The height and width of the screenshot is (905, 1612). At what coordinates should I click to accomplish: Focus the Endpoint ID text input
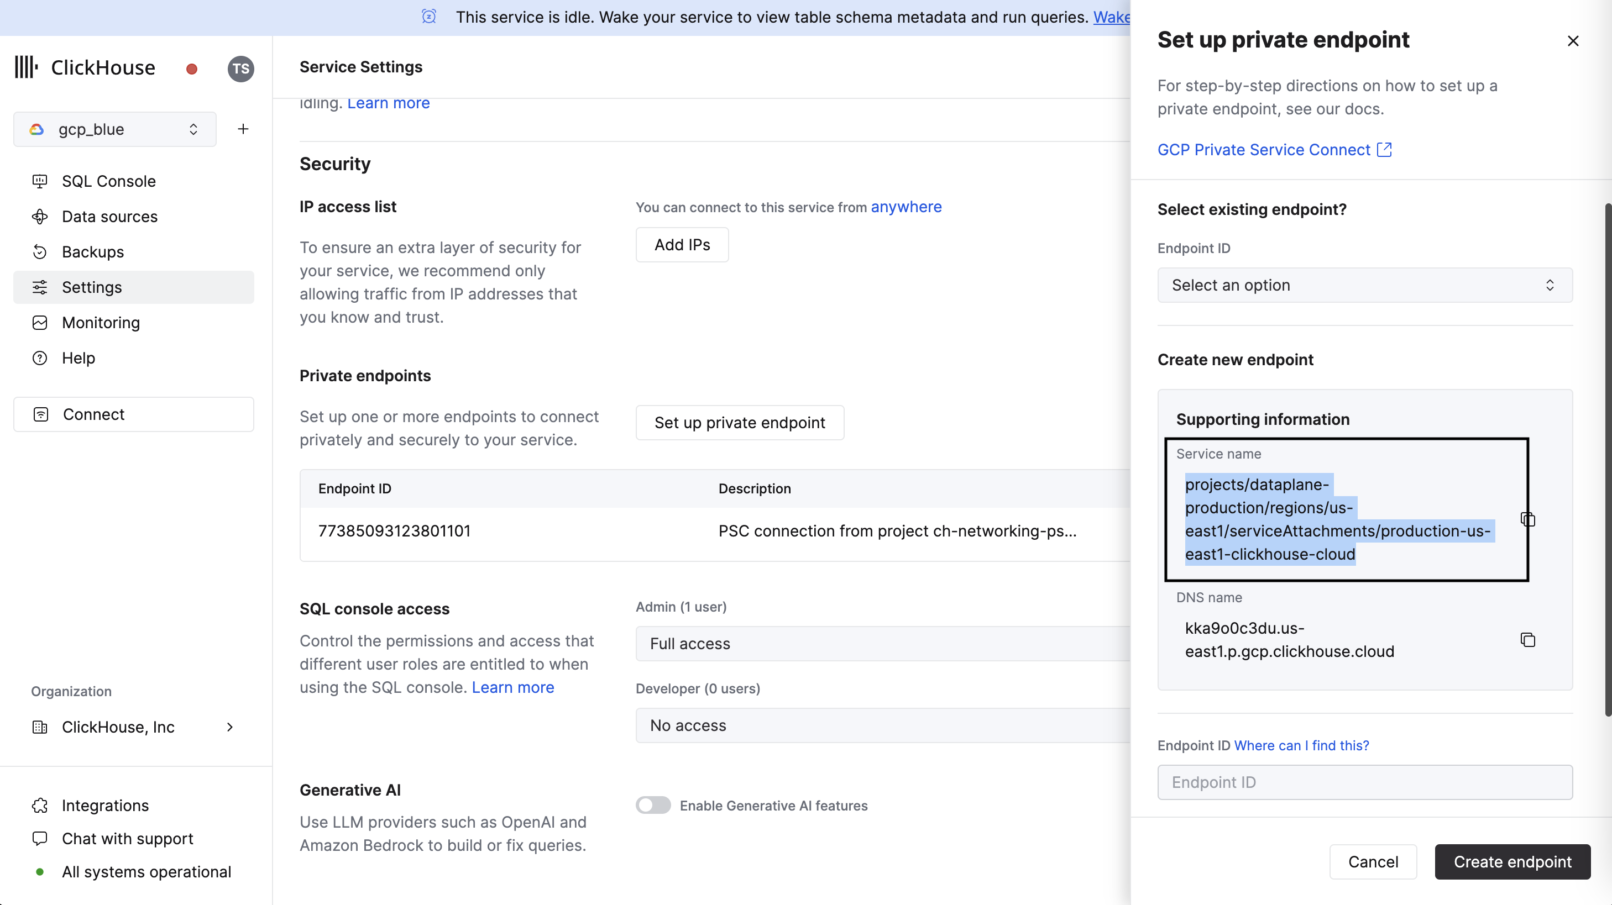pos(1365,782)
